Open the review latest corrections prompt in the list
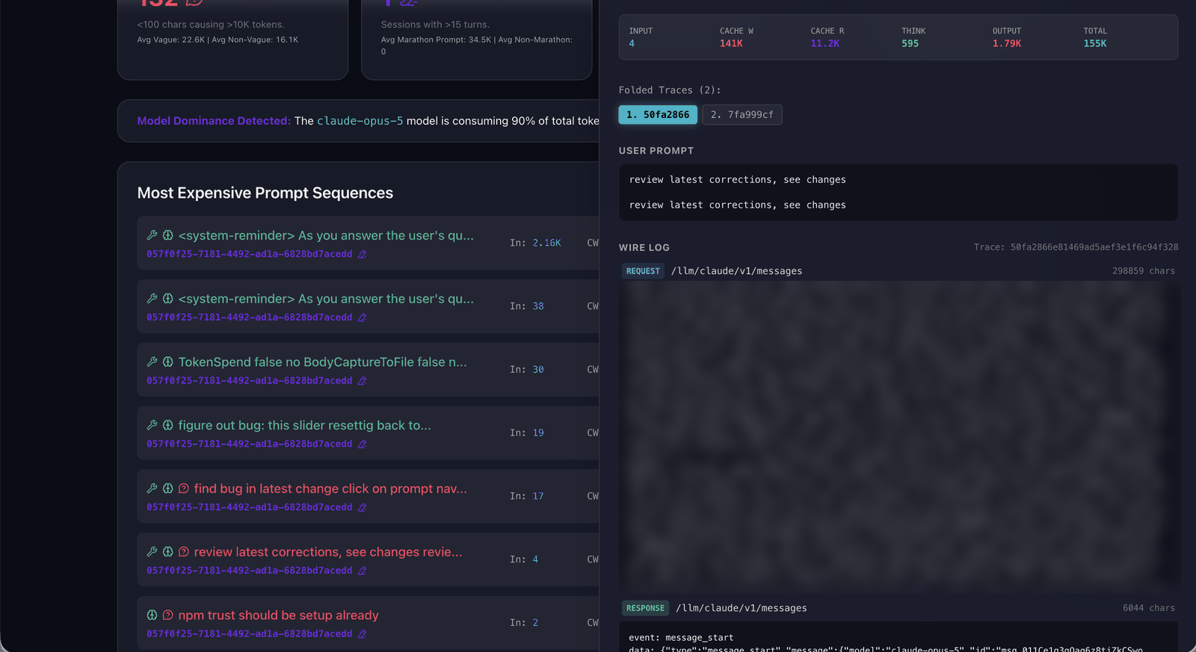The image size is (1196, 652). pyautogui.click(x=328, y=552)
